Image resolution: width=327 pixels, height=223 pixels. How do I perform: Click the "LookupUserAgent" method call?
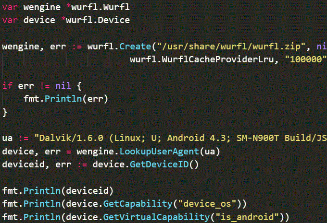159,151
